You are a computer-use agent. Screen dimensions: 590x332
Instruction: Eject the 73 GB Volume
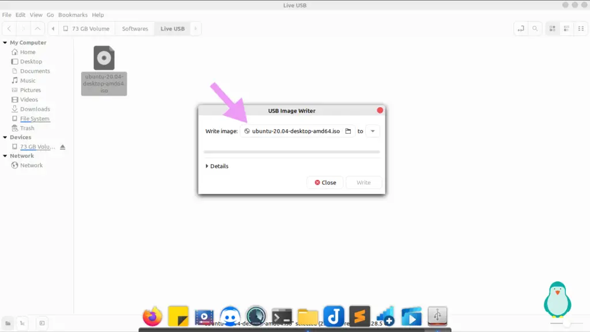click(62, 147)
